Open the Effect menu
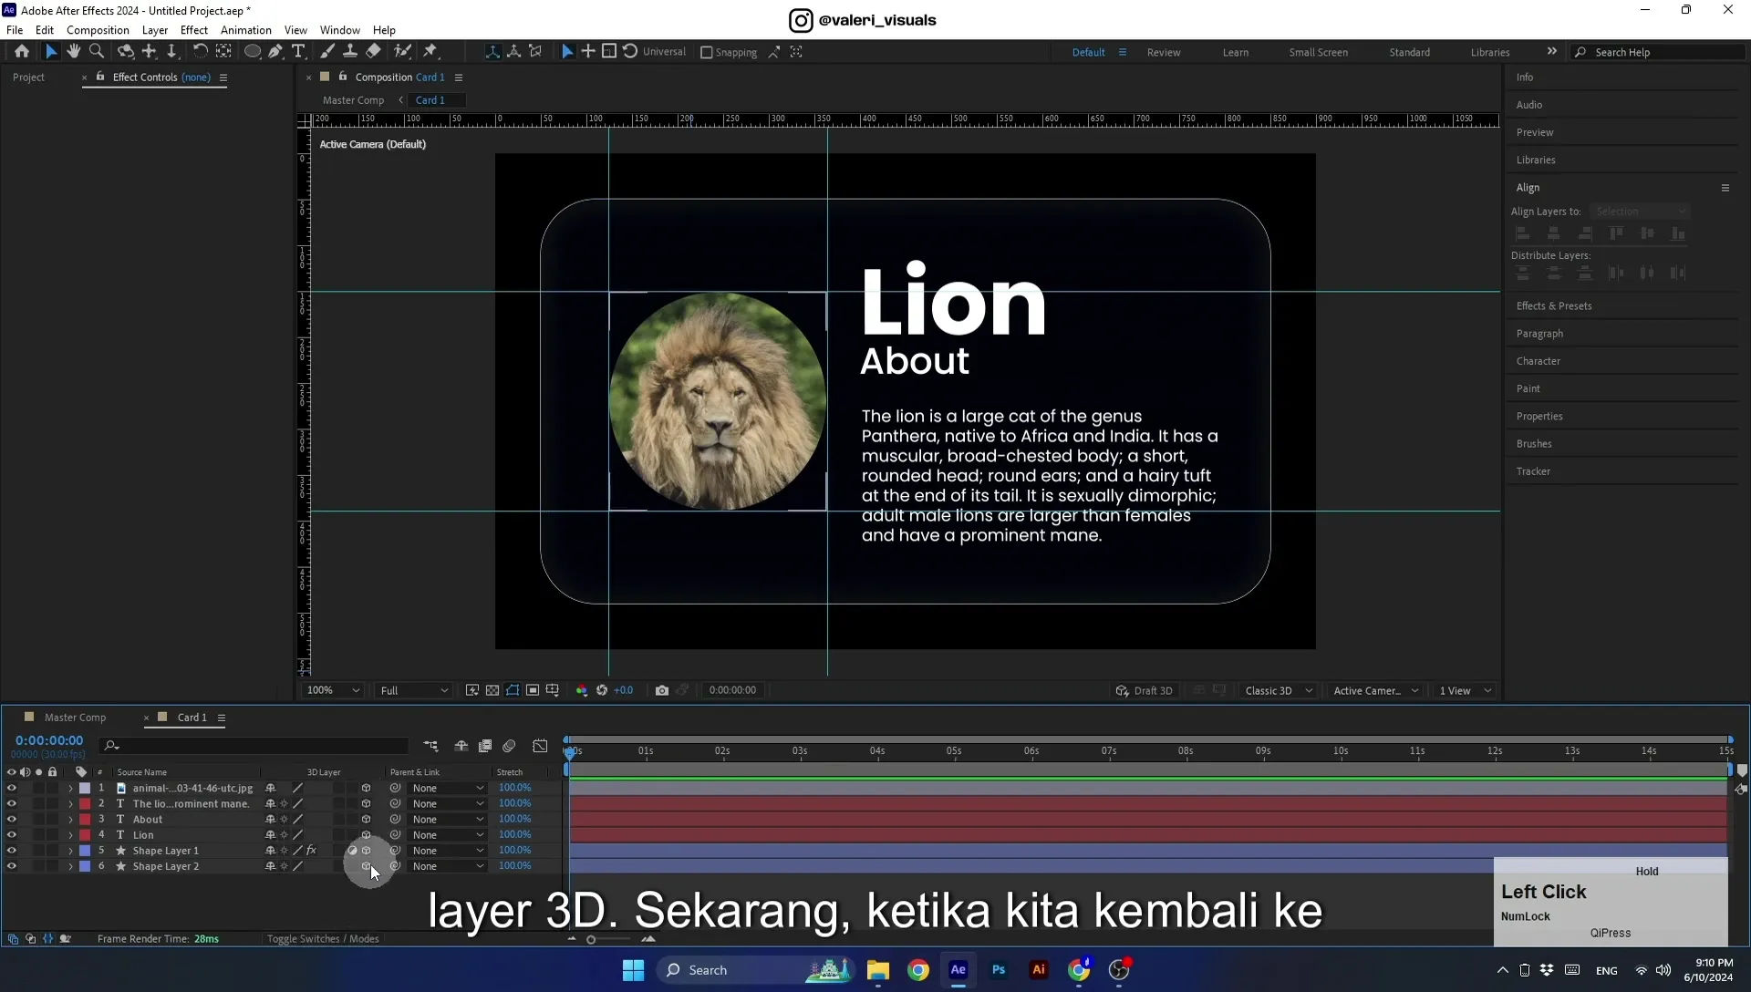Screen dimensions: 1751x992 (194, 30)
